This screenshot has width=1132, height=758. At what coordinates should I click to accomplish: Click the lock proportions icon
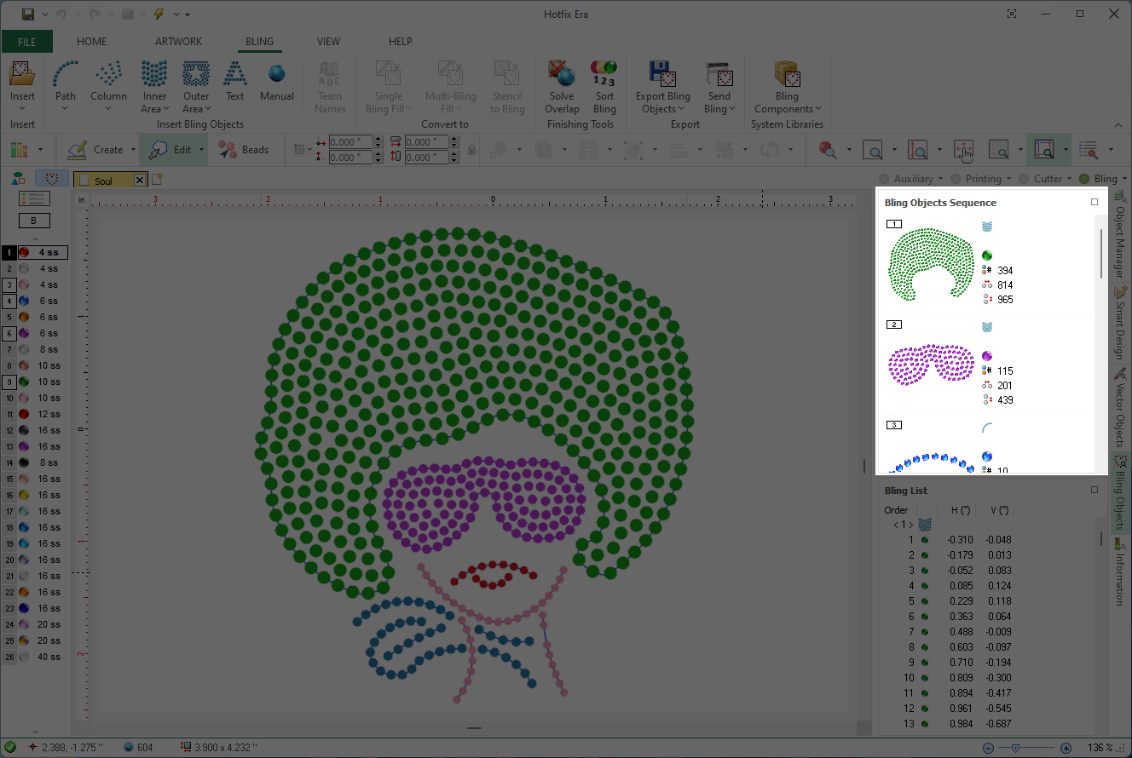point(471,150)
